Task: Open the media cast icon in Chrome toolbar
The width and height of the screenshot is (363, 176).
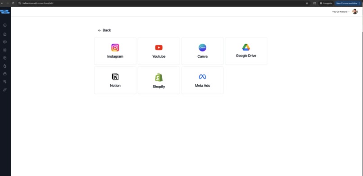Action: point(315,3)
